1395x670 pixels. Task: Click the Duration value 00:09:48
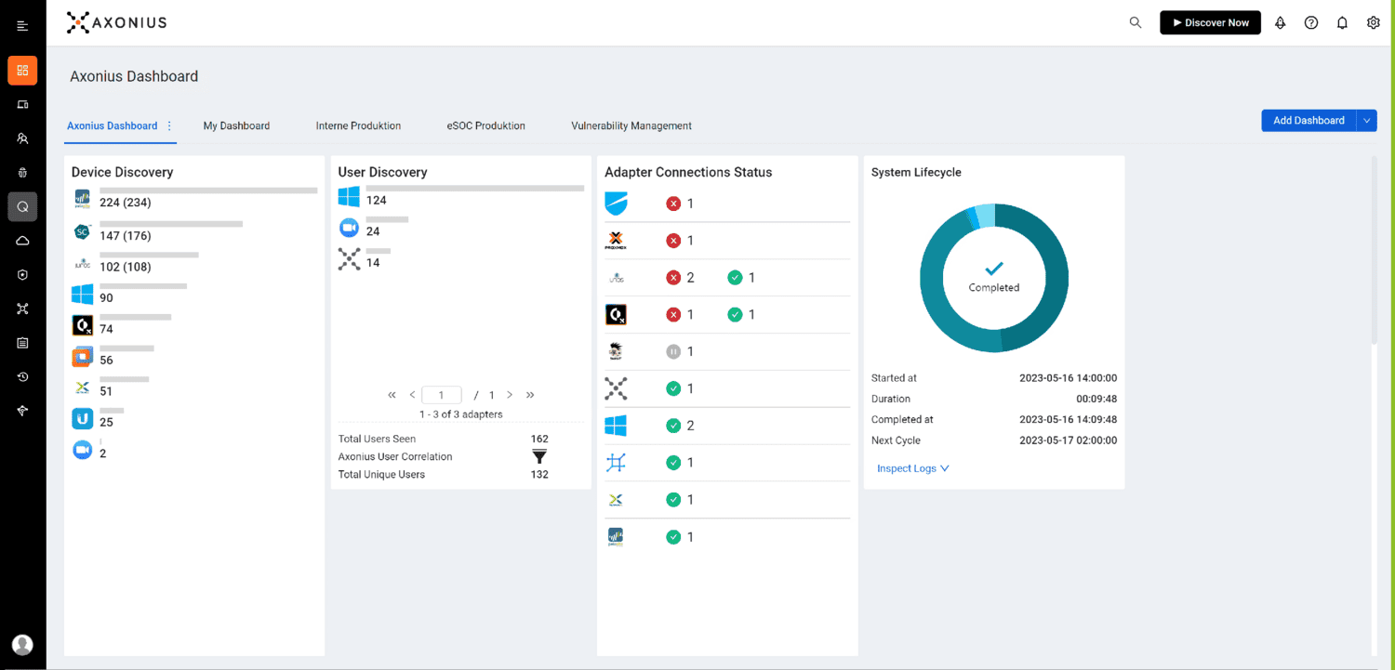1096,399
